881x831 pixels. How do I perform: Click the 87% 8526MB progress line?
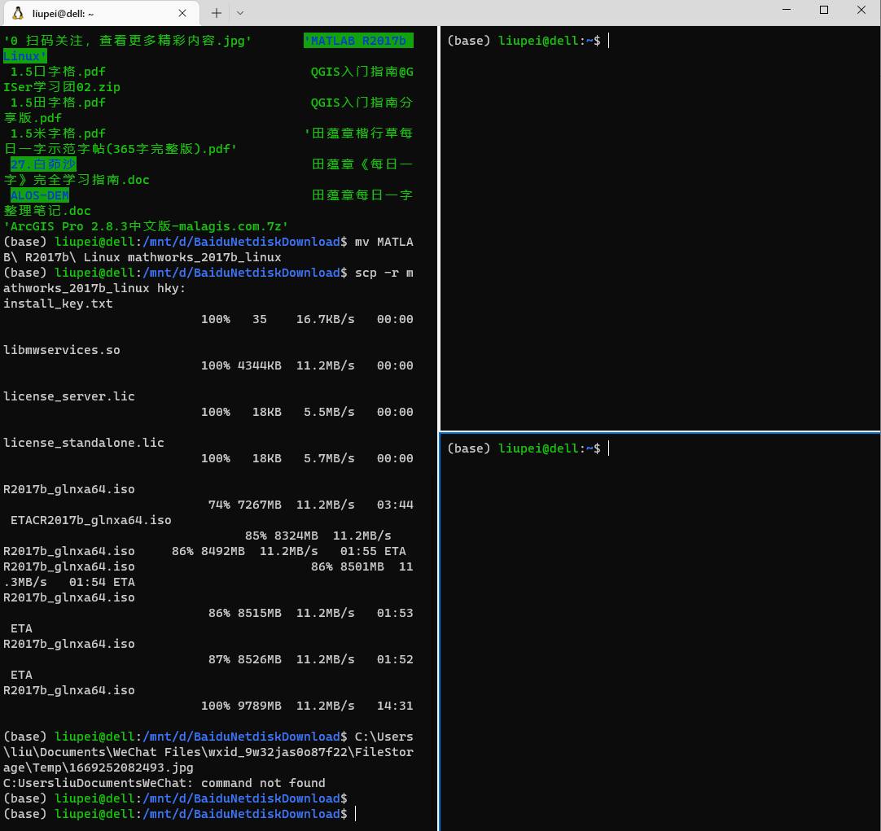pyautogui.click(x=311, y=659)
